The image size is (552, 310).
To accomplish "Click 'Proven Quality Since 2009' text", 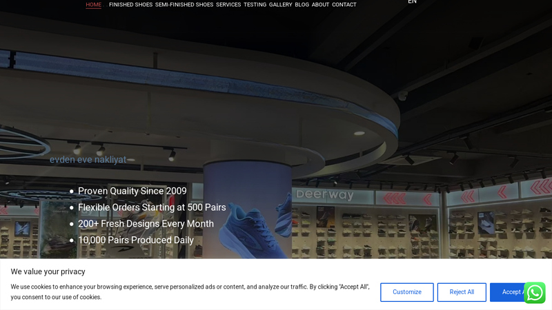I will [132, 191].
